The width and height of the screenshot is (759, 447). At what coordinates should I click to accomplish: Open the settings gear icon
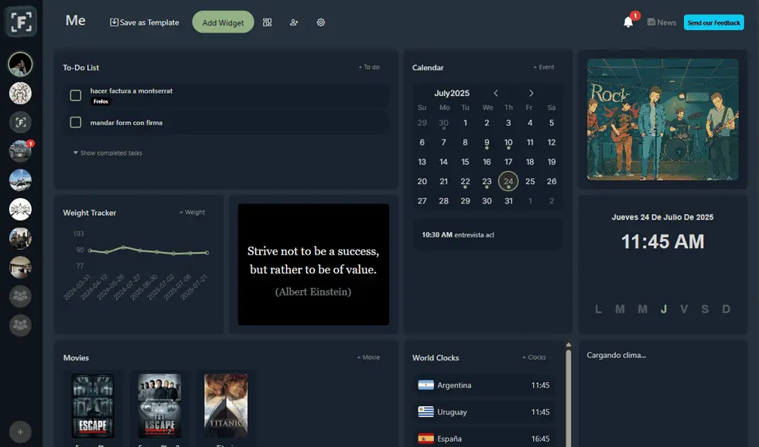point(320,22)
